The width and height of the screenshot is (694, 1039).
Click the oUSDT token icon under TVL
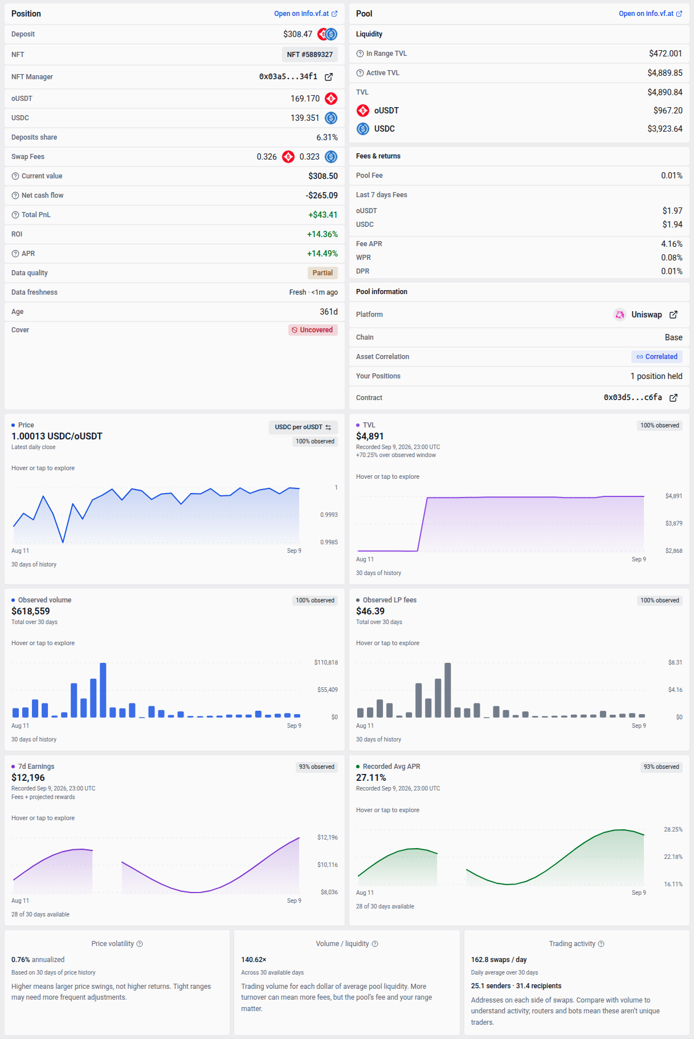pos(363,111)
